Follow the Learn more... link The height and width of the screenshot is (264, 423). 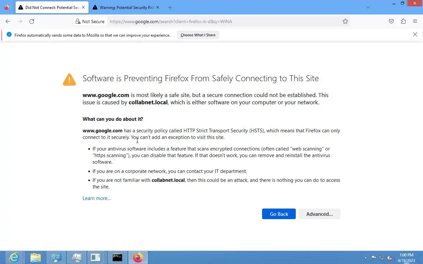point(97,198)
